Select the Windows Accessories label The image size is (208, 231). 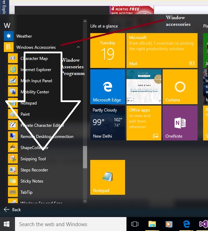tap(36, 47)
